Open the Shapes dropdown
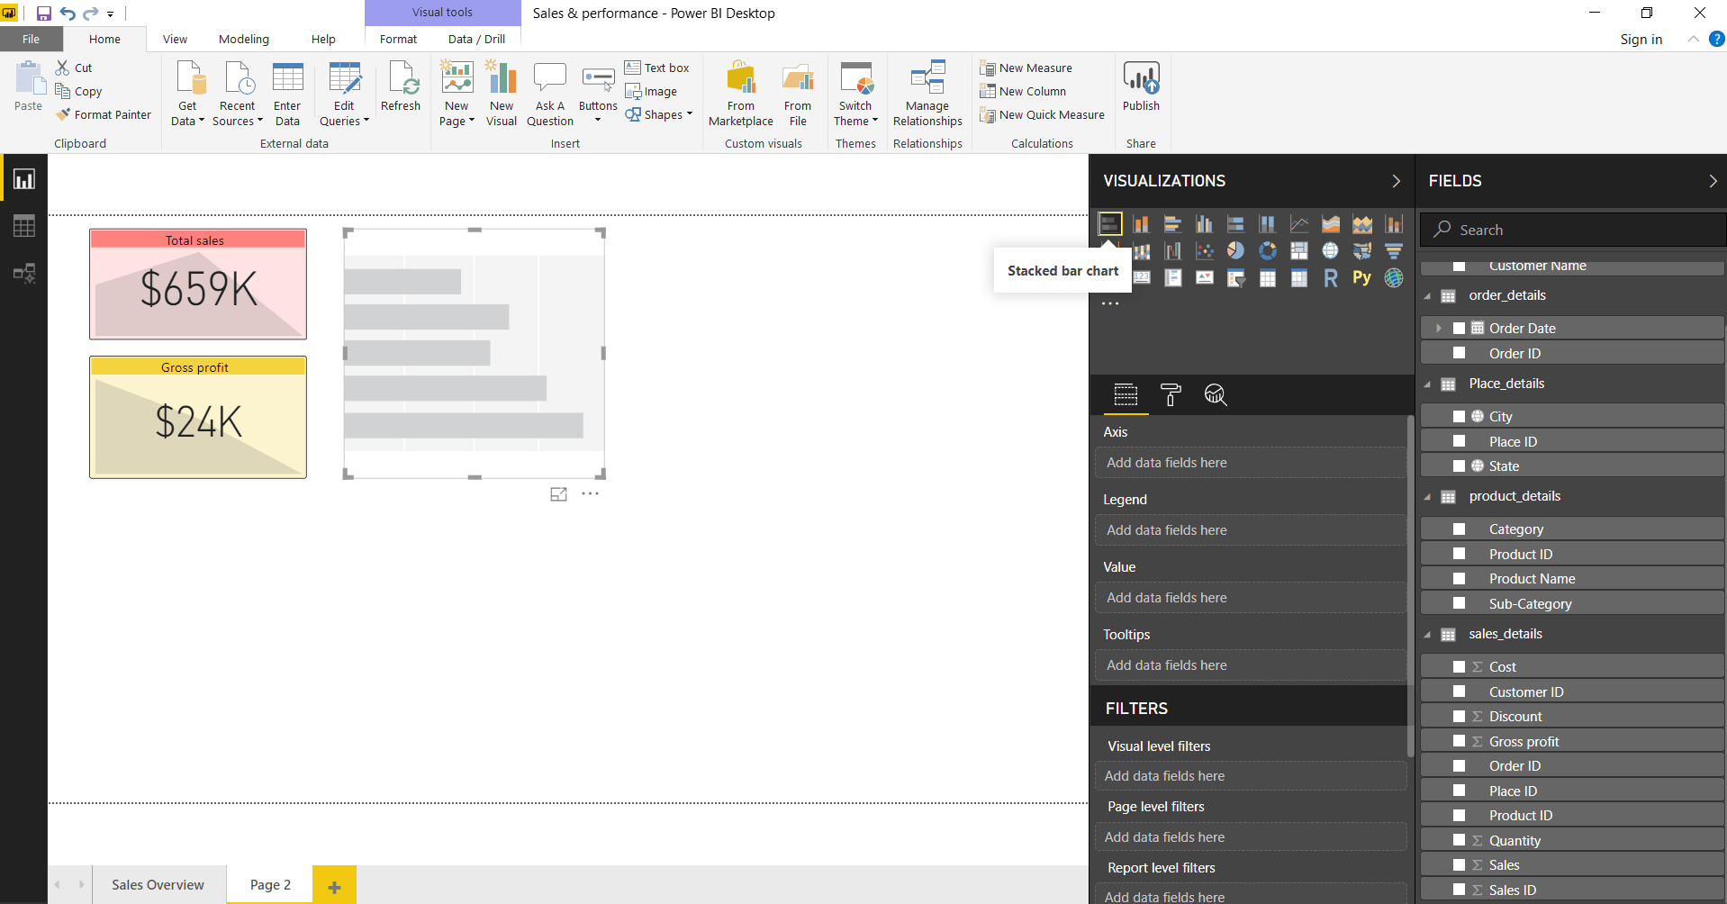 [685, 114]
